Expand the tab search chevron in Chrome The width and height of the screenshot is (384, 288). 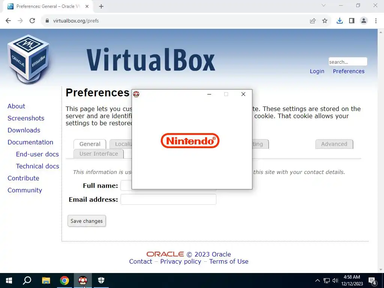tap(324, 5)
